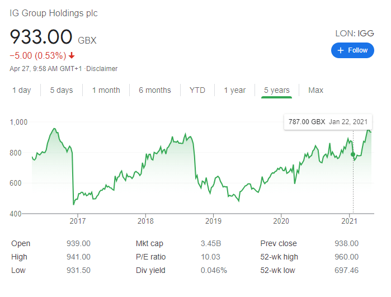Switch to 6 months chart view
This screenshot has height=297, width=391.
[155, 90]
